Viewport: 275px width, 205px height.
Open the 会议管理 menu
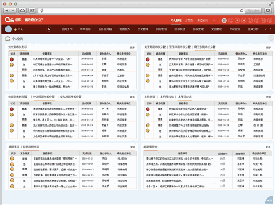[198, 29]
